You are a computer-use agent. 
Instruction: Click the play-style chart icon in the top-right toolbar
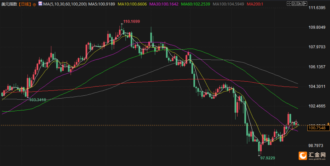pyautogui.click(x=300, y=4)
